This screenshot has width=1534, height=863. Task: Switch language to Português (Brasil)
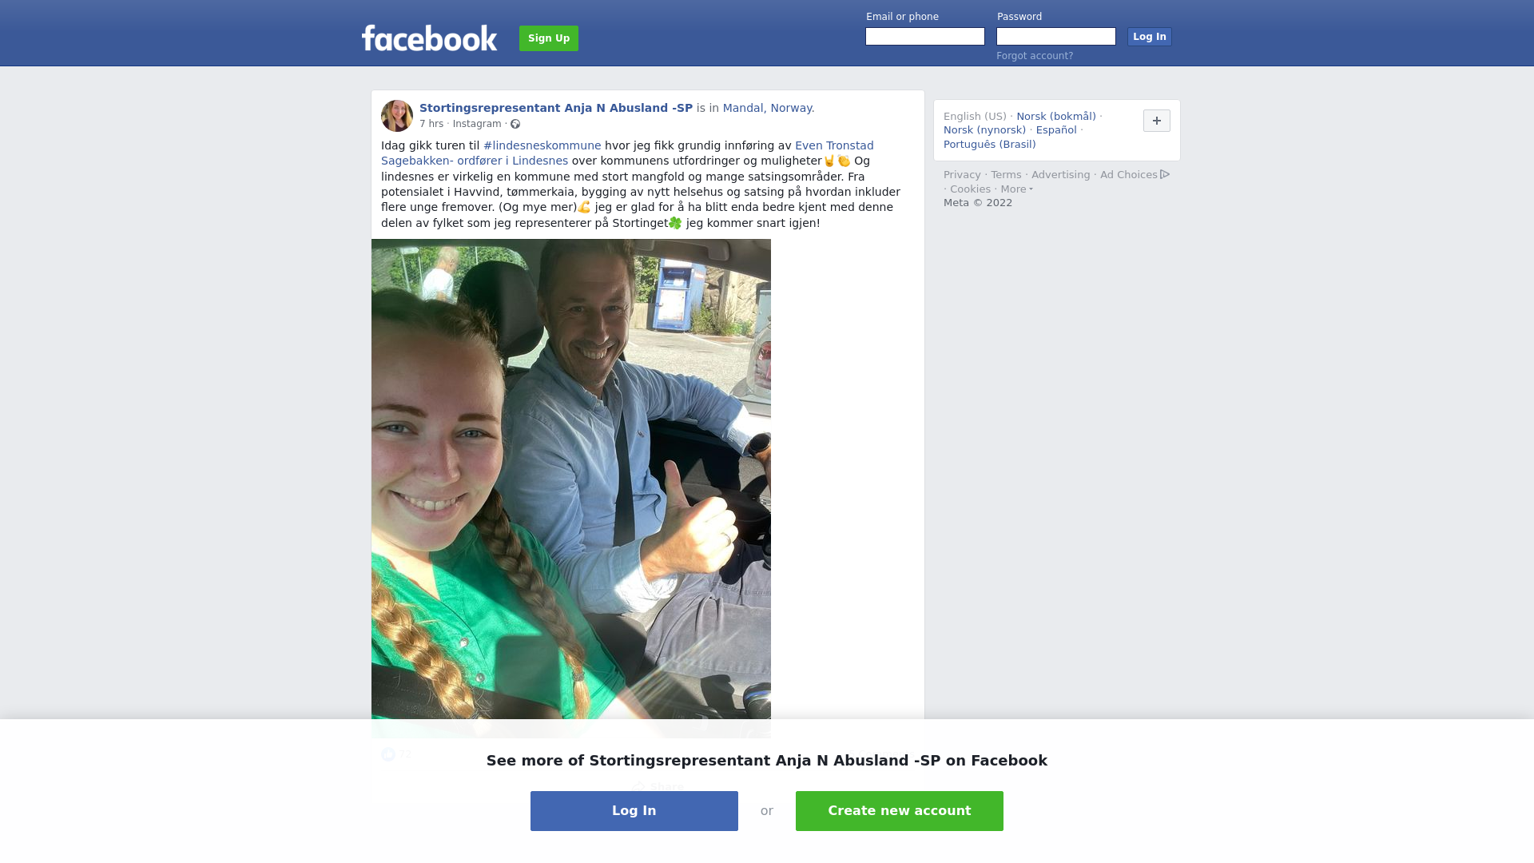point(989,145)
